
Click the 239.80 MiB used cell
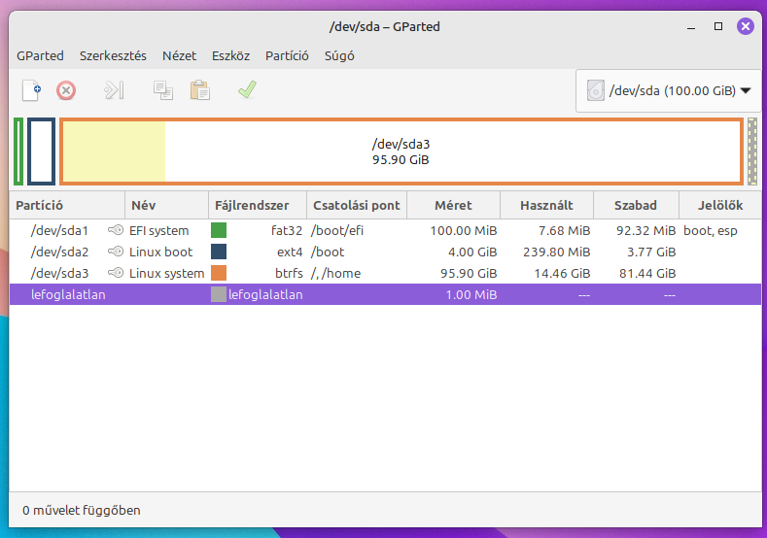(x=557, y=252)
